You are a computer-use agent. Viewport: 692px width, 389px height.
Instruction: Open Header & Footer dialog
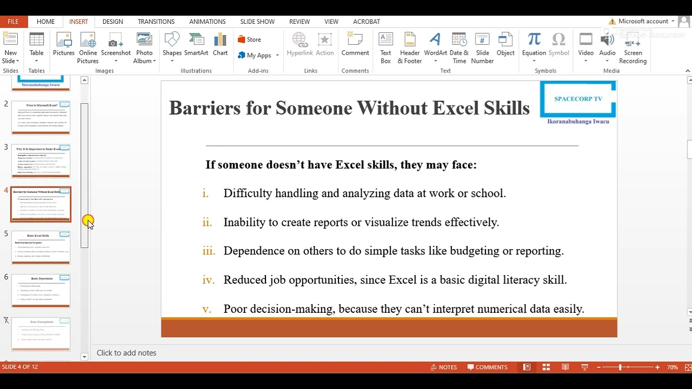pyautogui.click(x=410, y=48)
